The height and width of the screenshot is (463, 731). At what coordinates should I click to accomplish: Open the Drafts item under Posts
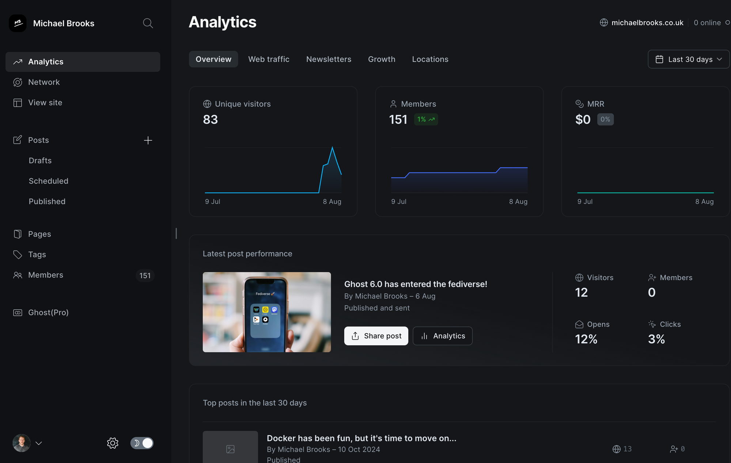pos(40,160)
